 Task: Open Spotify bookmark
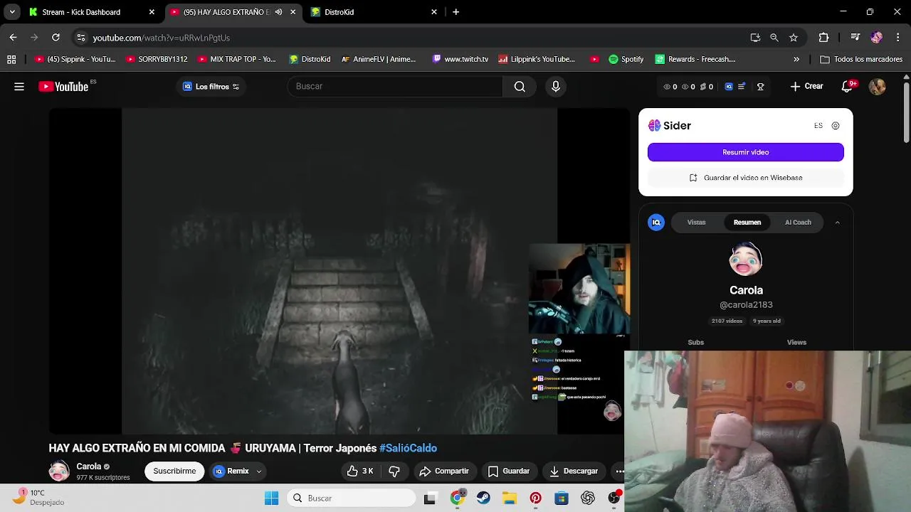point(626,60)
